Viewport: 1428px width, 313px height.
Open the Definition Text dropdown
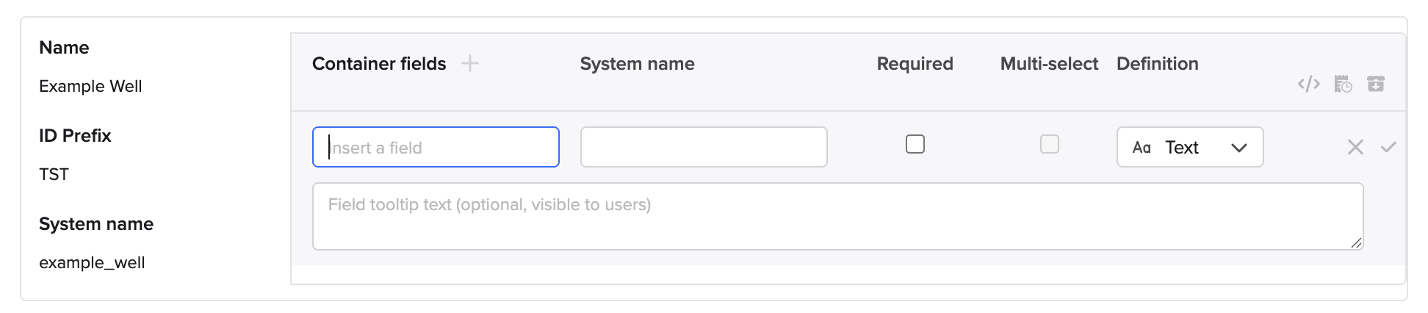point(1189,147)
